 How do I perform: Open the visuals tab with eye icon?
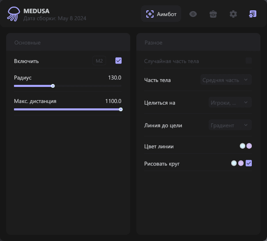[x=193, y=14]
